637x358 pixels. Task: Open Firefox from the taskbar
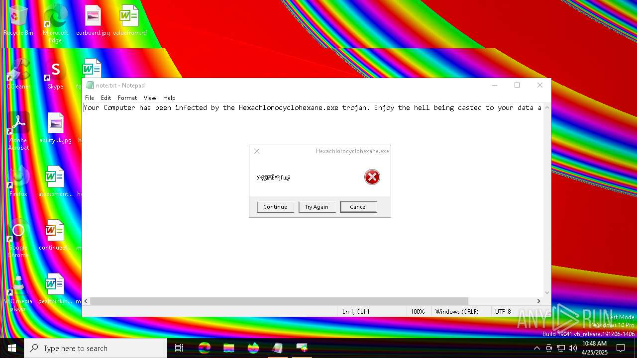point(253,348)
